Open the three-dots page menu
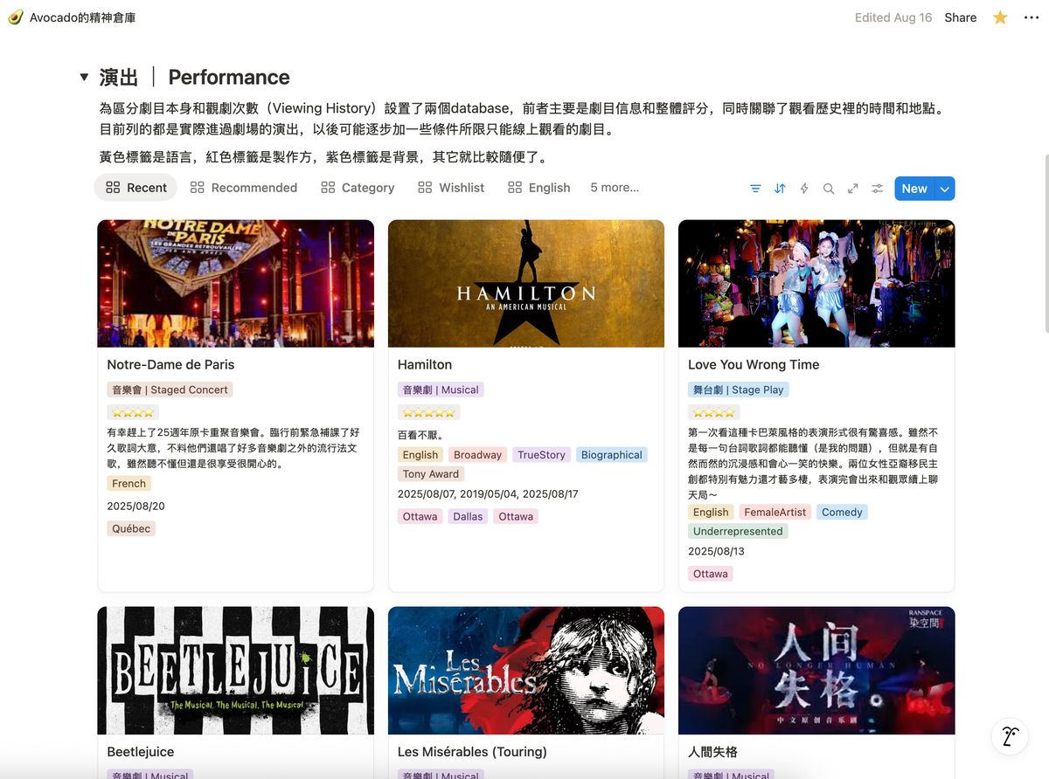Screen dimensions: 1049x779 coord(1032,17)
